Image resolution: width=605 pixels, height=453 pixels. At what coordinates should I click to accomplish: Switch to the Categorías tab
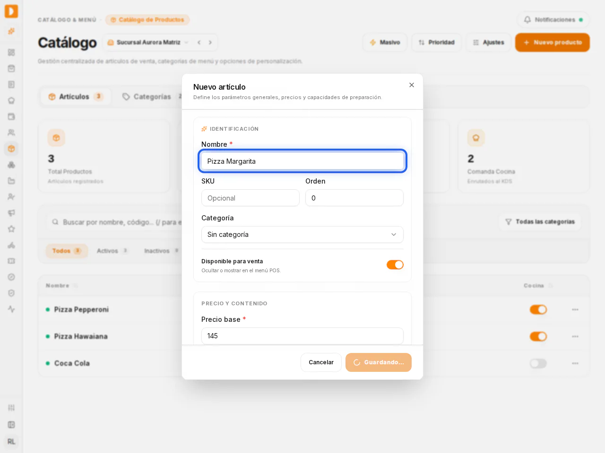[x=152, y=97]
